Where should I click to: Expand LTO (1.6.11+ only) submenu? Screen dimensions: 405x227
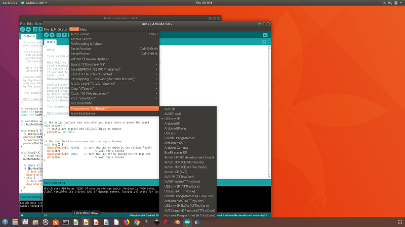pyautogui.click(x=114, y=74)
